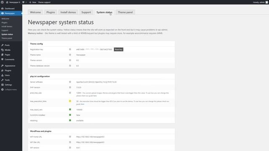This screenshot has height=151, width=269.
Task: Click the green max_input_vars status indicator
Action: pos(70,109)
